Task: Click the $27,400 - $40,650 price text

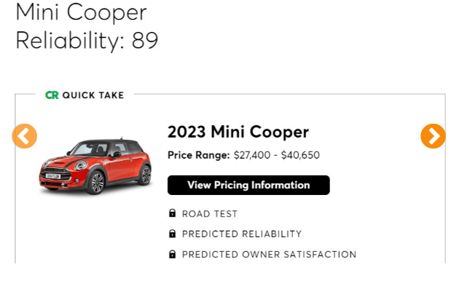Action: [277, 155]
